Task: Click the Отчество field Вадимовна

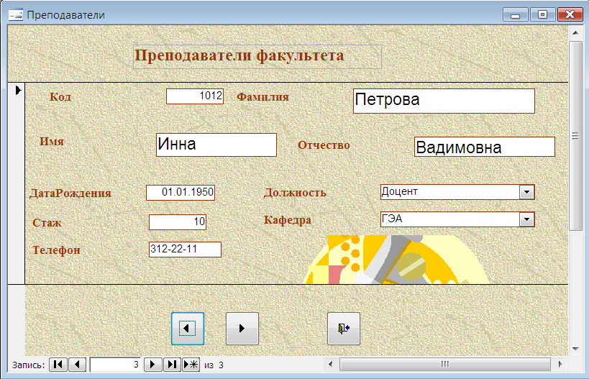Action: point(485,147)
